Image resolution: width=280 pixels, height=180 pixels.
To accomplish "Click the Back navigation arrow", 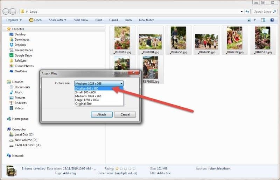I will pyautogui.click(x=6, y=12).
